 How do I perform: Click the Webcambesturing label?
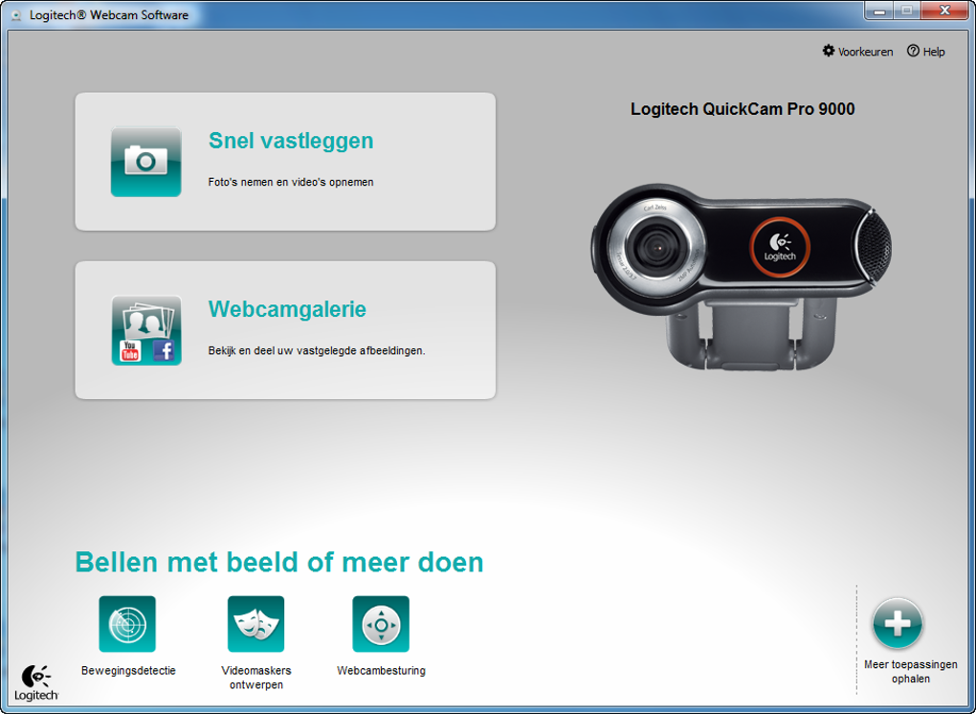381,670
